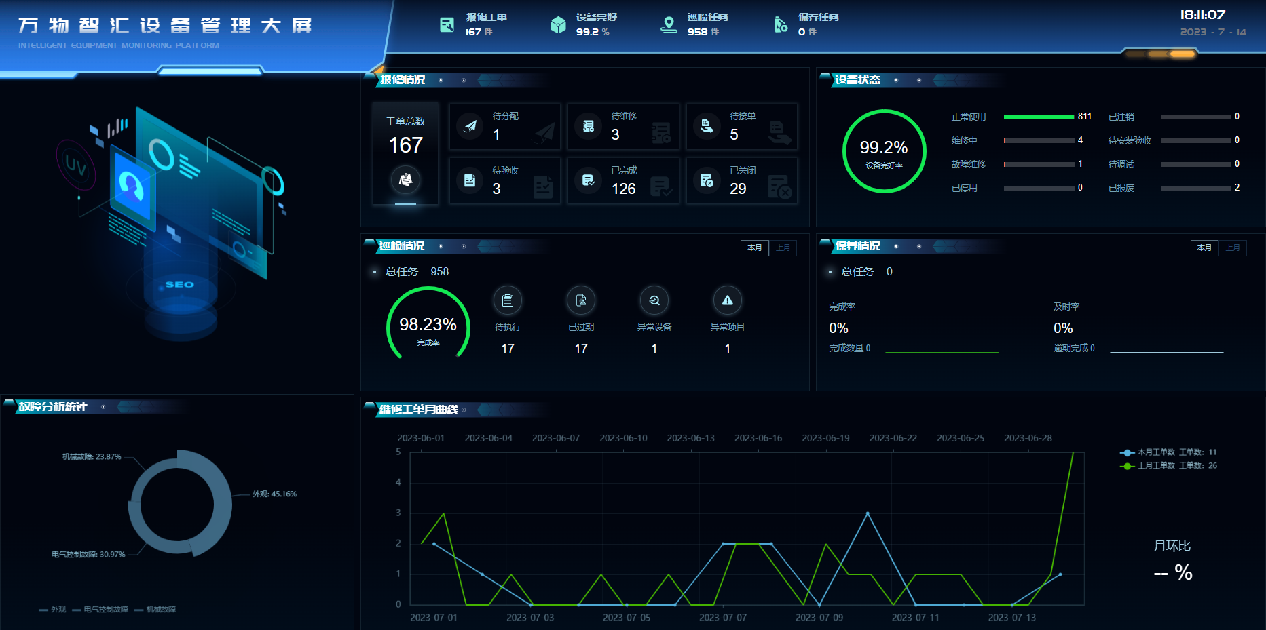The width and height of the screenshot is (1266, 630).
Task: Click the 待执行 clipboard icon
Action: click(507, 300)
